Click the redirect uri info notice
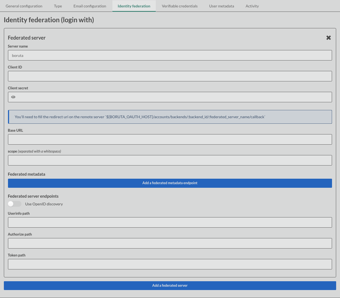Image resolution: width=340 pixels, height=298 pixels. (x=170, y=117)
